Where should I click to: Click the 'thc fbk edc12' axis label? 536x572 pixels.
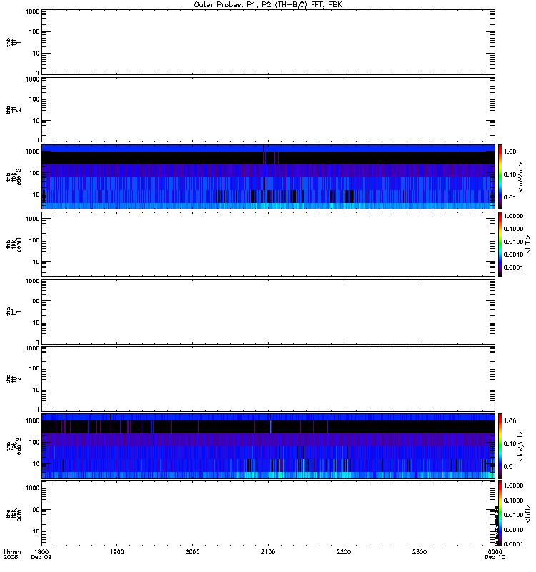(x=14, y=445)
